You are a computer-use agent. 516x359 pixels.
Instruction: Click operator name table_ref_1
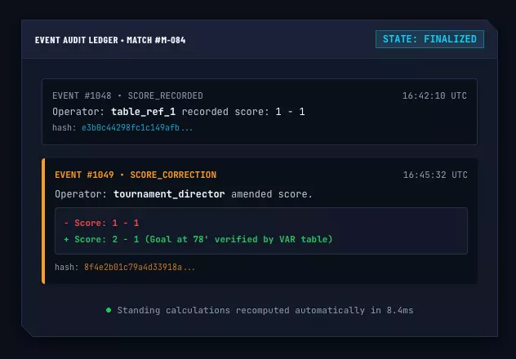click(143, 112)
